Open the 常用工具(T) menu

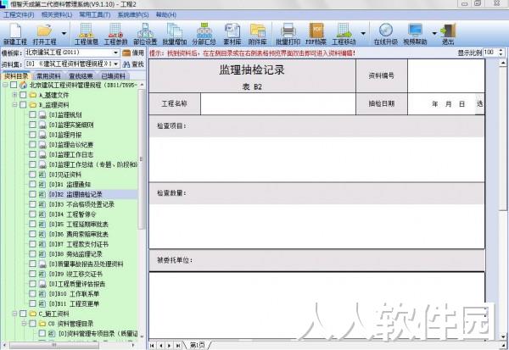(95, 15)
